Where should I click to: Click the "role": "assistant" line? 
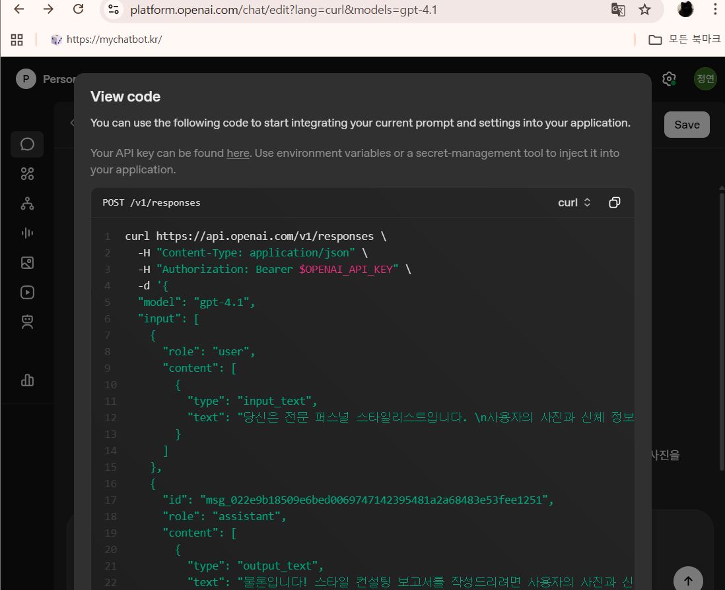pos(224,517)
